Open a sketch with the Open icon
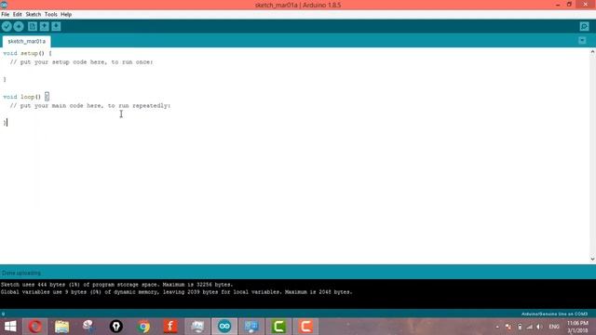The width and height of the screenshot is (596, 335). pos(44,26)
